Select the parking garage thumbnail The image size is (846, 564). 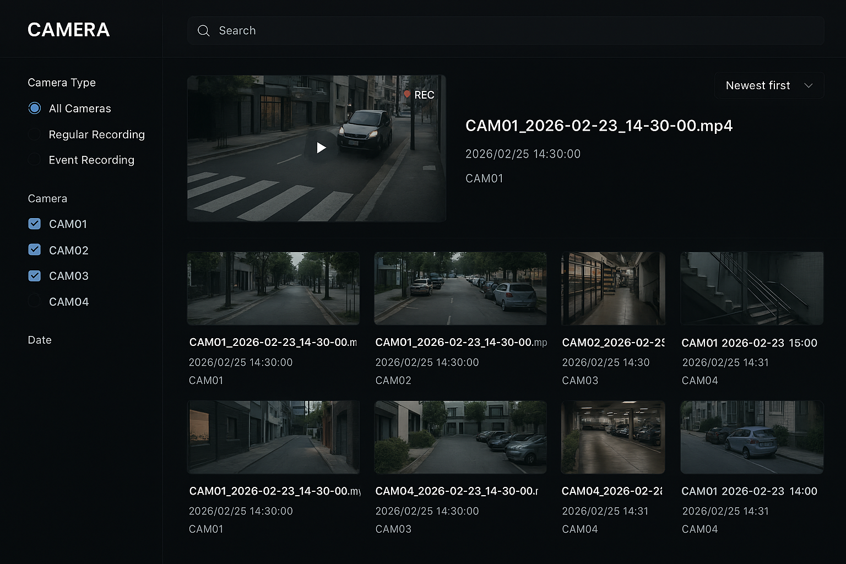coord(612,437)
